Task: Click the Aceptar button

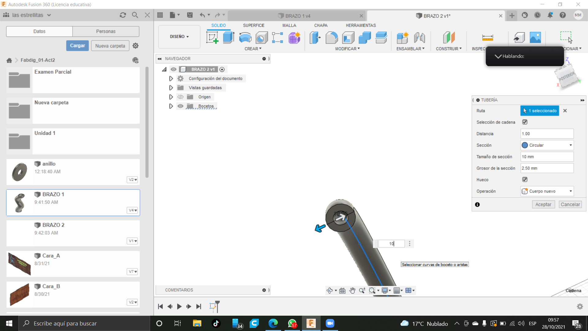Action: (x=543, y=204)
